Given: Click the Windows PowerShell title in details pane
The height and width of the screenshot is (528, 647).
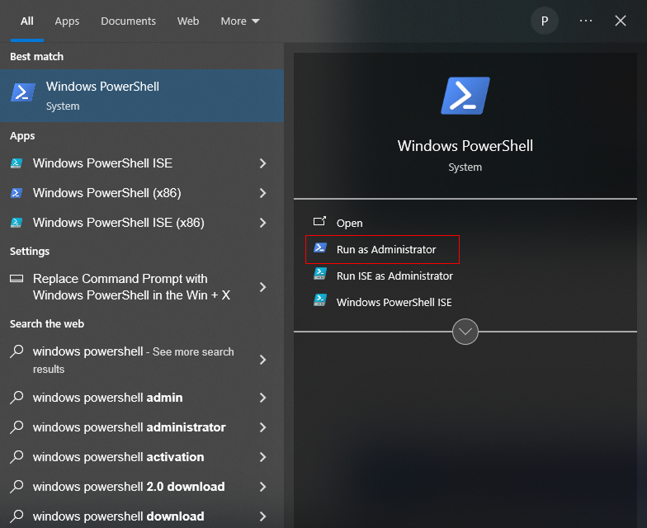Looking at the screenshot, I should 465,146.
